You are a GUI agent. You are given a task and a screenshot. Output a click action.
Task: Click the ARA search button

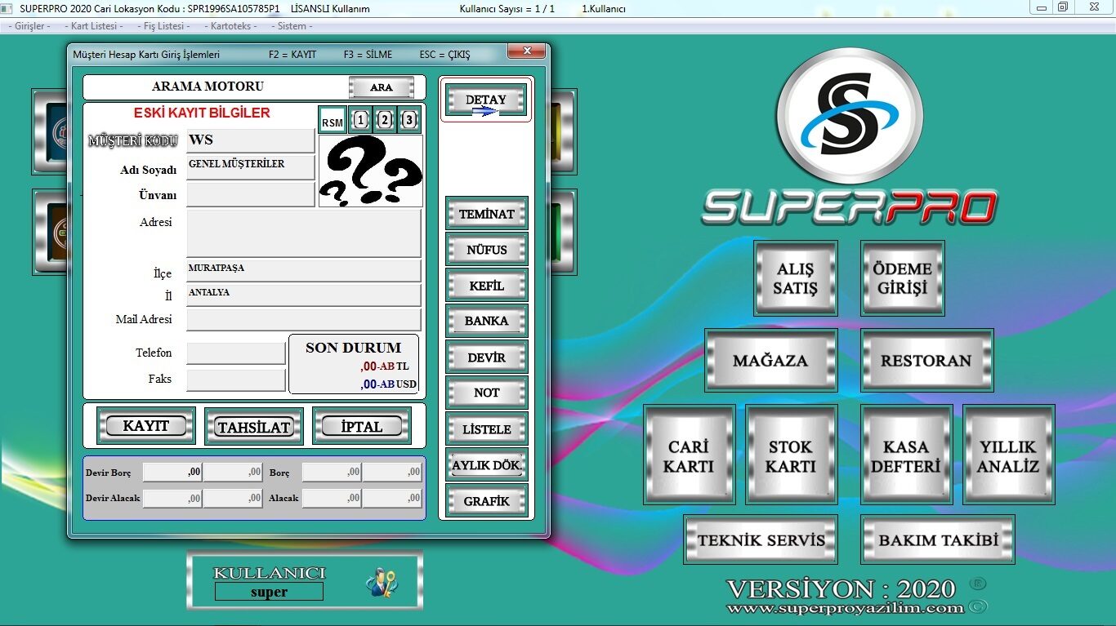pyautogui.click(x=381, y=87)
